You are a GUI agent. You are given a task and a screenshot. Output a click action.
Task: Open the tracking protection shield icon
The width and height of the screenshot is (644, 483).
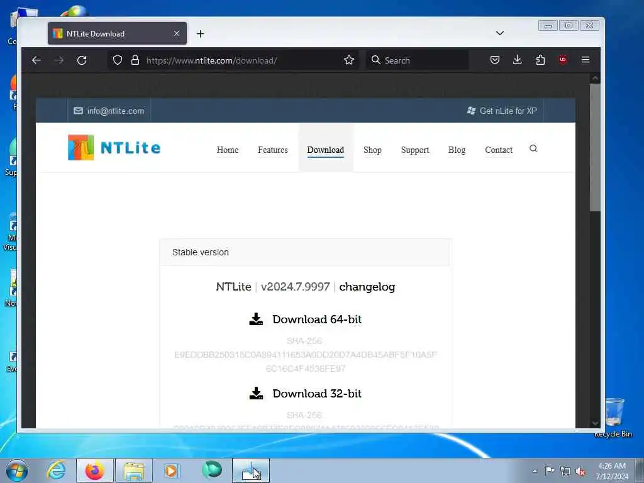[118, 60]
